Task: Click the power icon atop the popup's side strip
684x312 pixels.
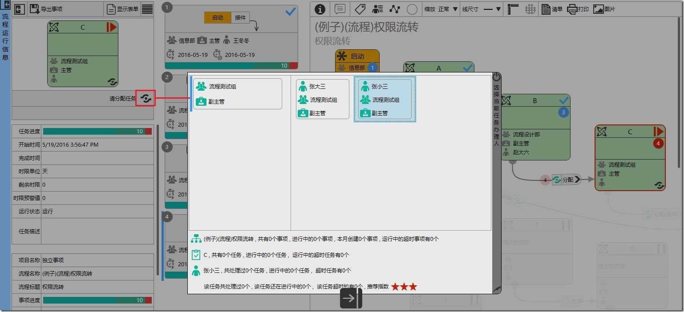Action: click(x=497, y=77)
